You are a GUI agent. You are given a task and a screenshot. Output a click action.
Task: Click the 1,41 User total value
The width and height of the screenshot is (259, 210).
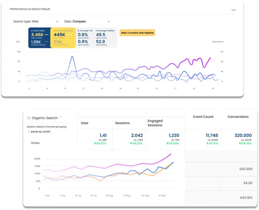coord(103,136)
